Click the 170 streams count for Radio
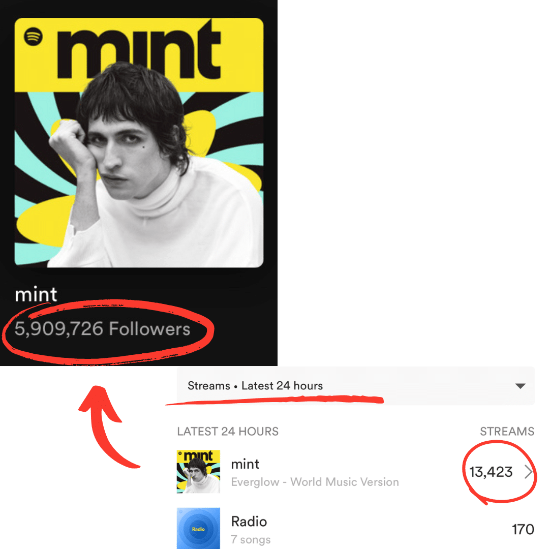Screen dimensions: 549x549 (x=523, y=530)
